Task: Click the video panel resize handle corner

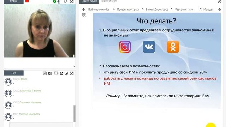Action: 74,67
